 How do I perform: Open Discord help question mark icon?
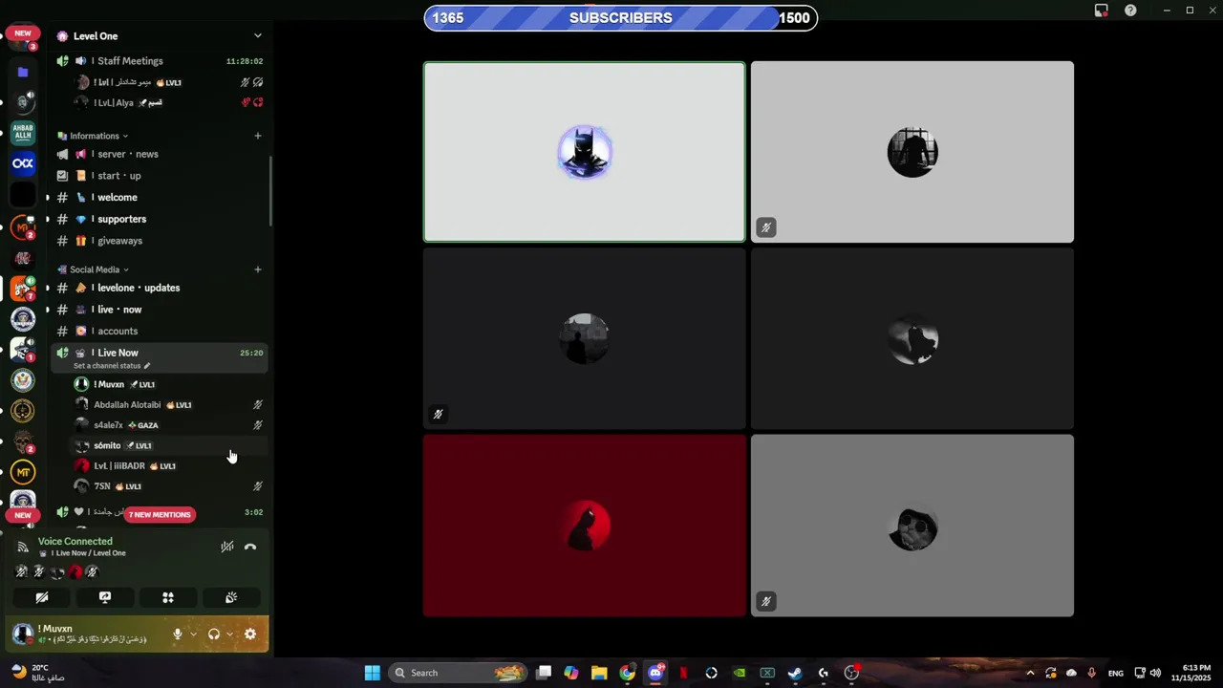click(1131, 11)
